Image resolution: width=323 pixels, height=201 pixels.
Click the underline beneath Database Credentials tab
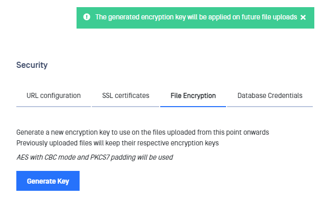click(270, 107)
